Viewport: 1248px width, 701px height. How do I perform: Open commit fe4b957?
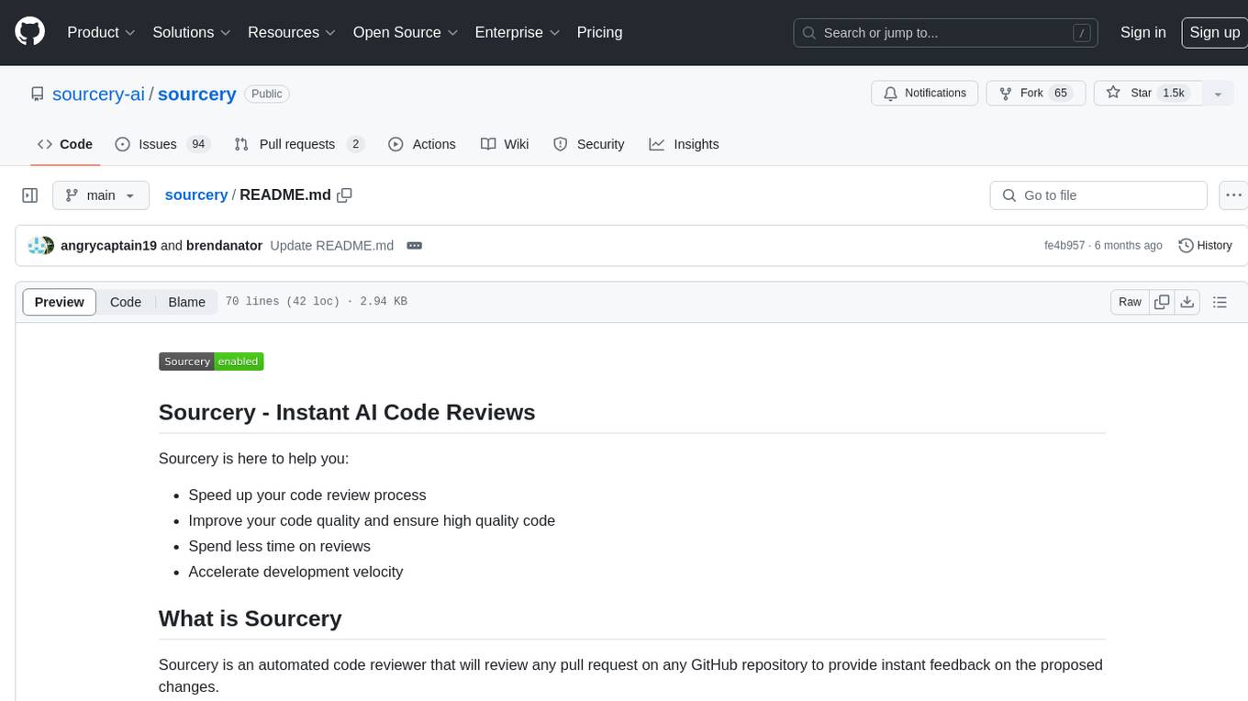tap(1064, 246)
